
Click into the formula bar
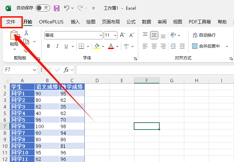[155, 70]
